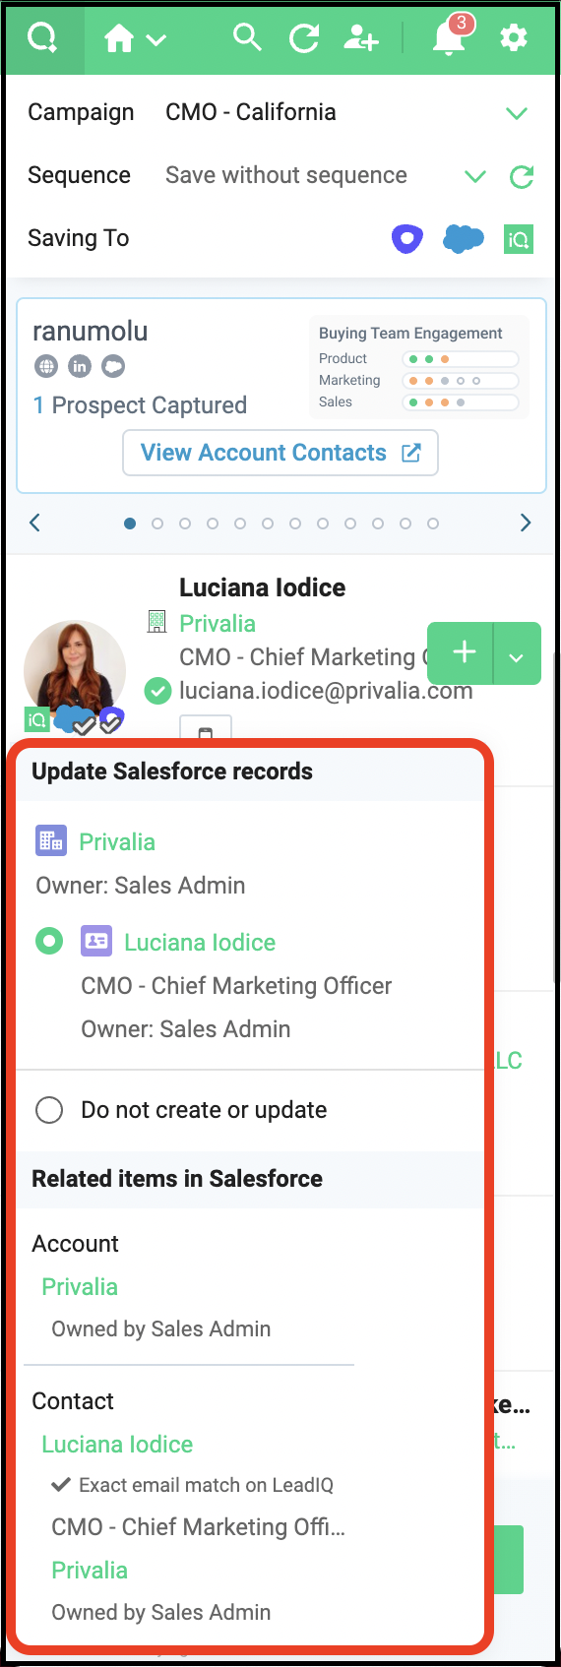The width and height of the screenshot is (561, 1667).
Task: Click View Account Contacts button
Action: [x=280, y=453]
